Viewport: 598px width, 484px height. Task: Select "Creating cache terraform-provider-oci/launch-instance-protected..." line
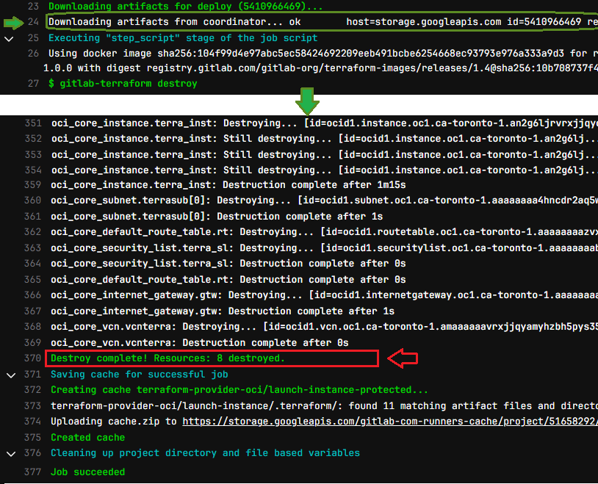point(239,390)
